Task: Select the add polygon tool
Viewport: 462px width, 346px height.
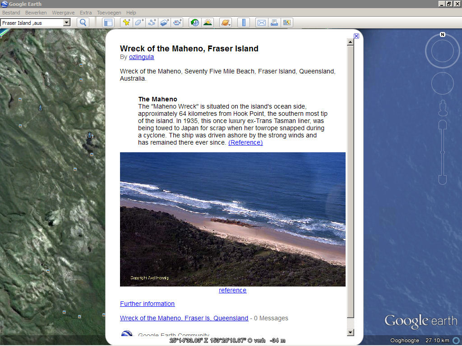Action: click(139, 23)
